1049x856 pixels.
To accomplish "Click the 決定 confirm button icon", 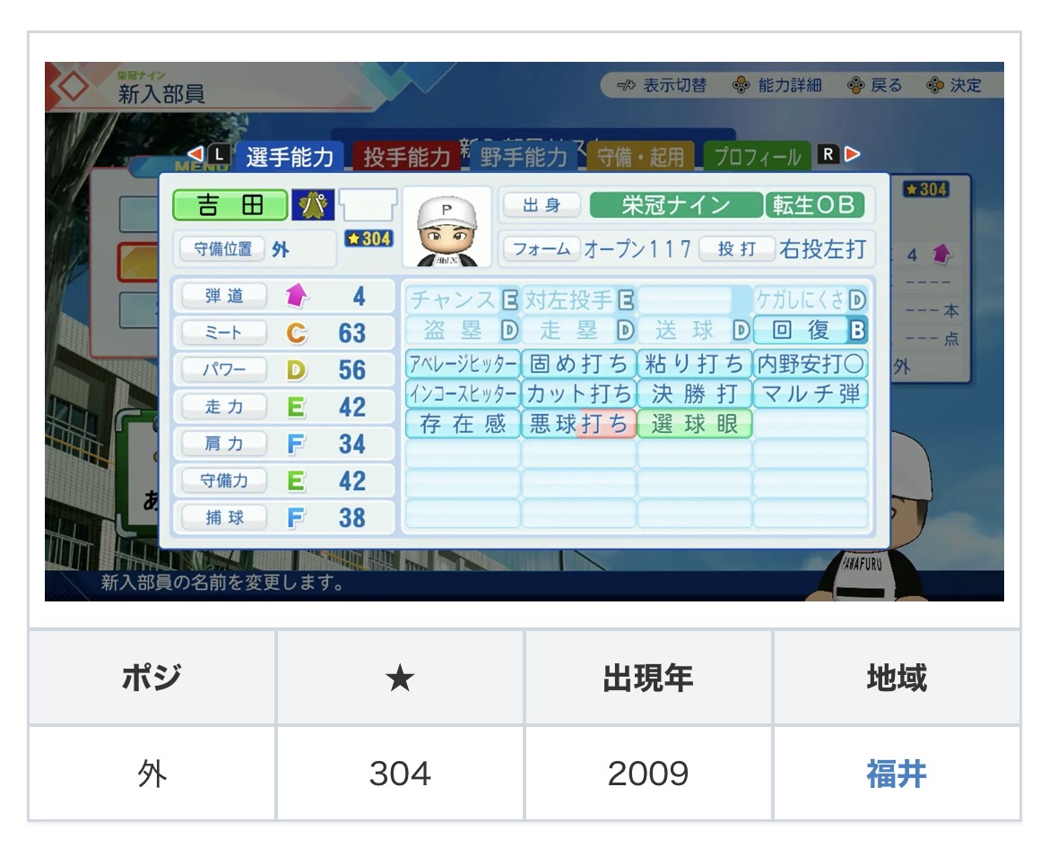I will click(934, 85).
